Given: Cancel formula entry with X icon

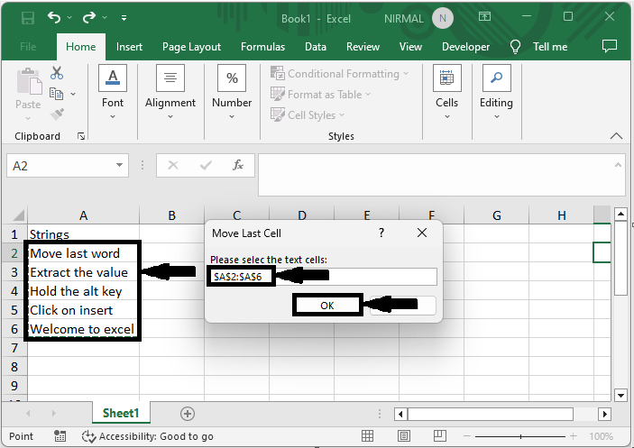Looking at the screenshot, I should pyautogui.click(x=173, y=165).
